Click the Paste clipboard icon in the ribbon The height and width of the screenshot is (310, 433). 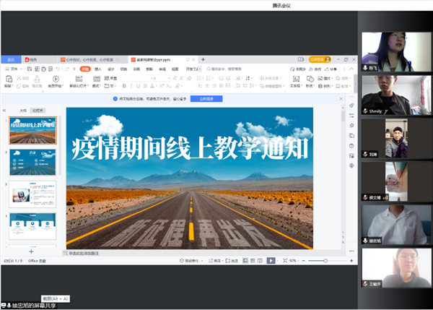[9, 79]
